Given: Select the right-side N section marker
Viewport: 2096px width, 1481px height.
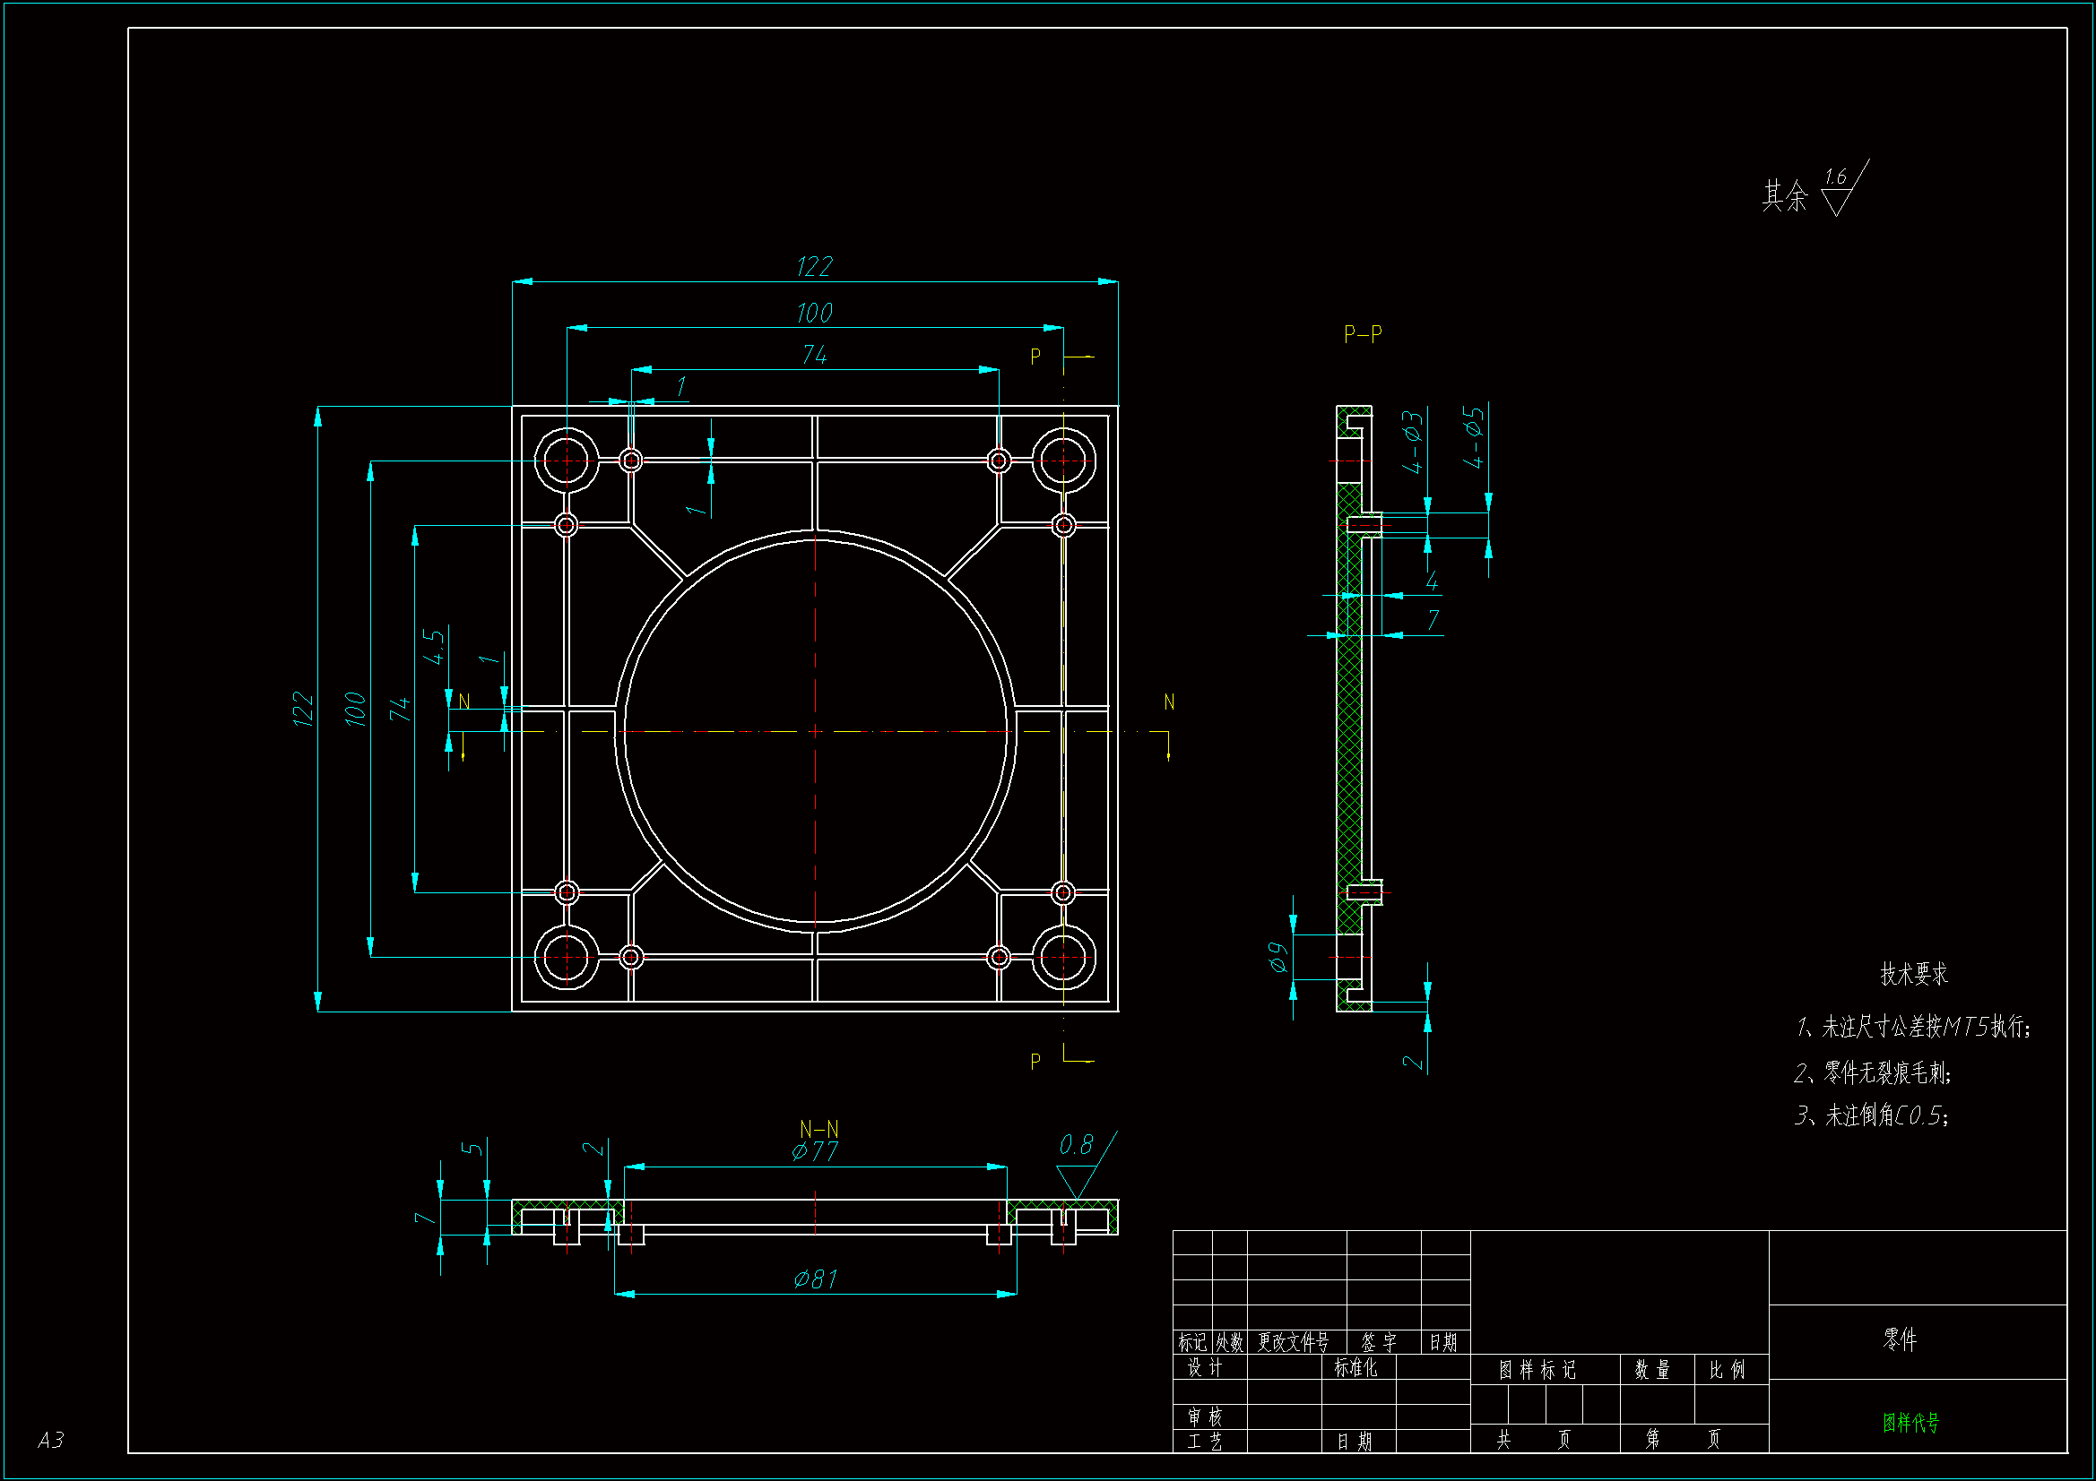Looking at the screenshot, I should pyautogui.click(x=1168, y=702).
